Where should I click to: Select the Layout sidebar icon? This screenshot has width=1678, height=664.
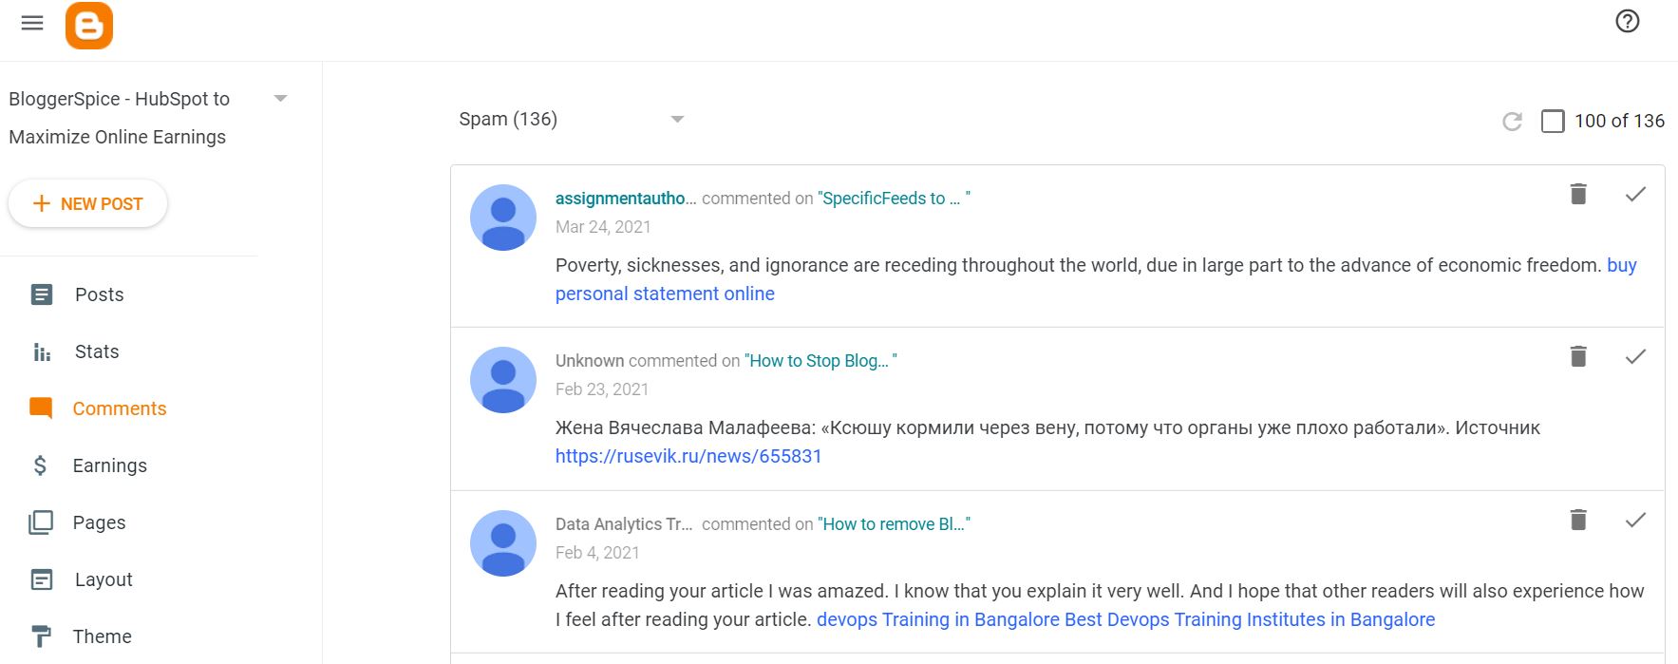point(40,579)
